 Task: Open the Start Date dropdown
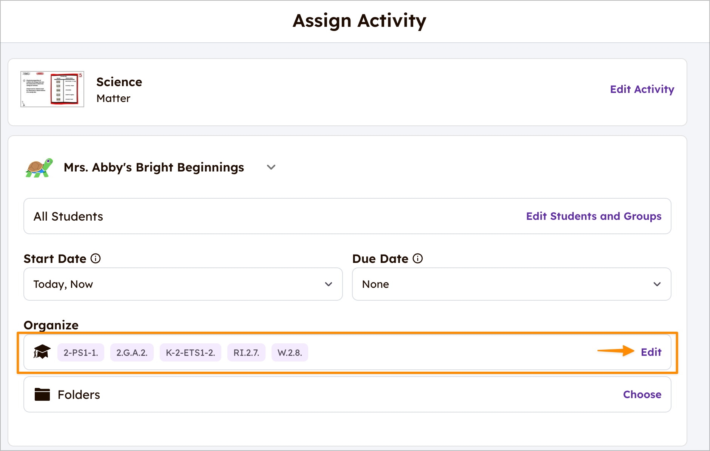coord(183,284)
